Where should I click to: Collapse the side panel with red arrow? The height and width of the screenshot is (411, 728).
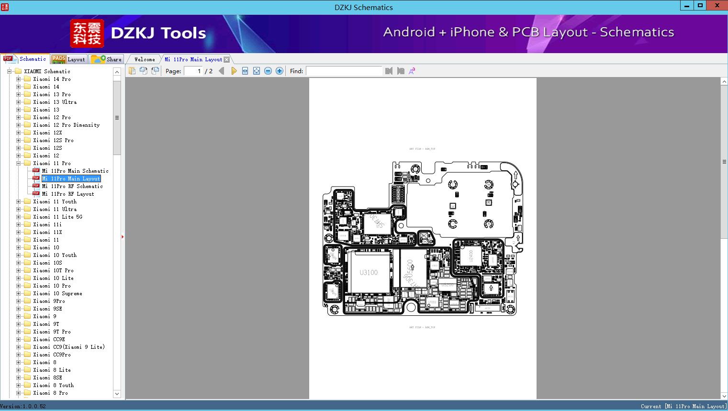click(x=123, y=237)
